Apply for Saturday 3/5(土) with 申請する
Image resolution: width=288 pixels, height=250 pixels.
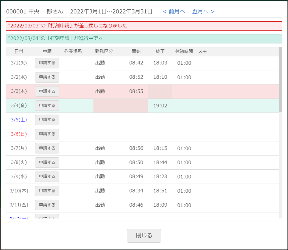(47, 120)
